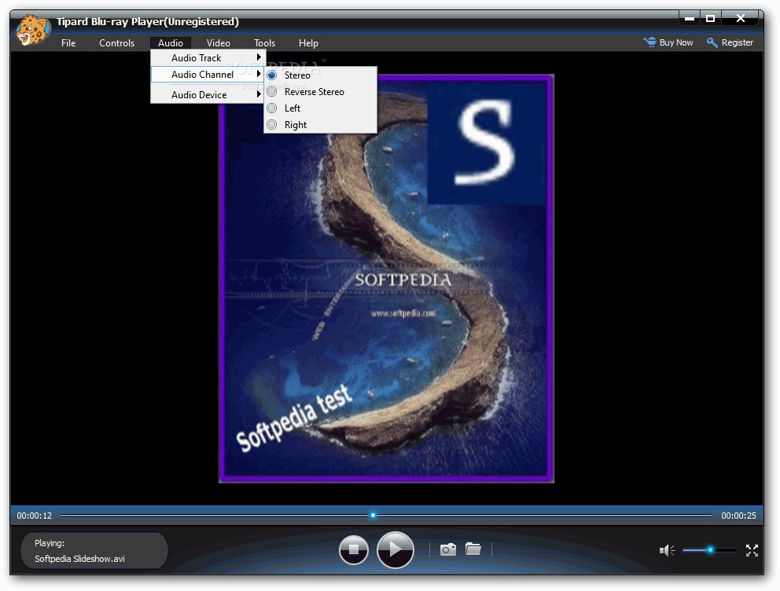
Task: Choose the Audio Track menu entry
Action: [208, 57]
